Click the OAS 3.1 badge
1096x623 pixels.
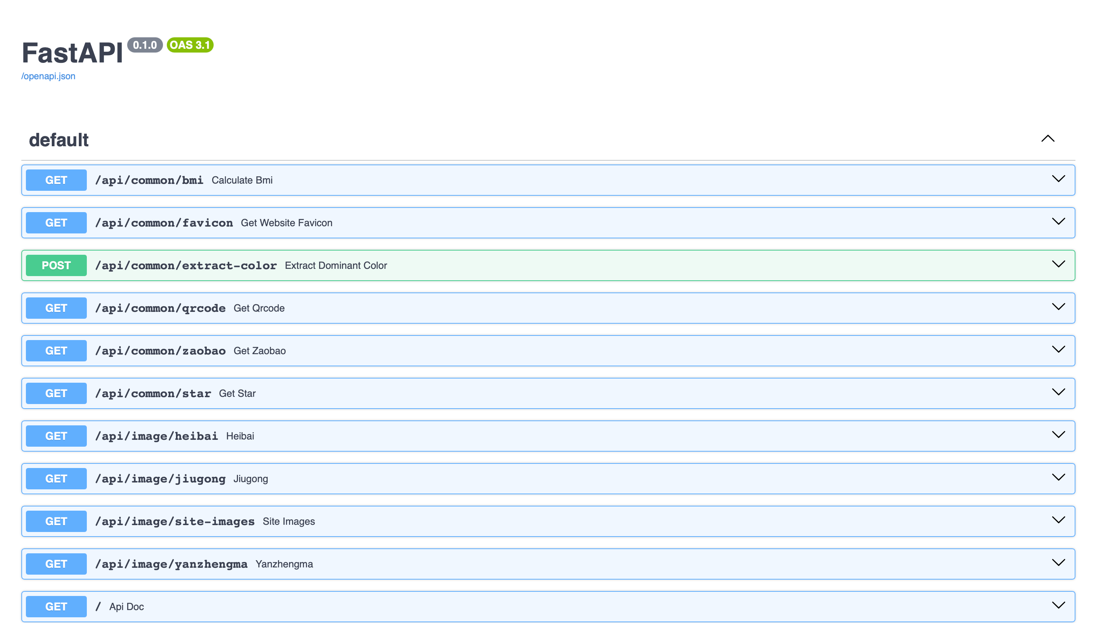tap(190, 45)
